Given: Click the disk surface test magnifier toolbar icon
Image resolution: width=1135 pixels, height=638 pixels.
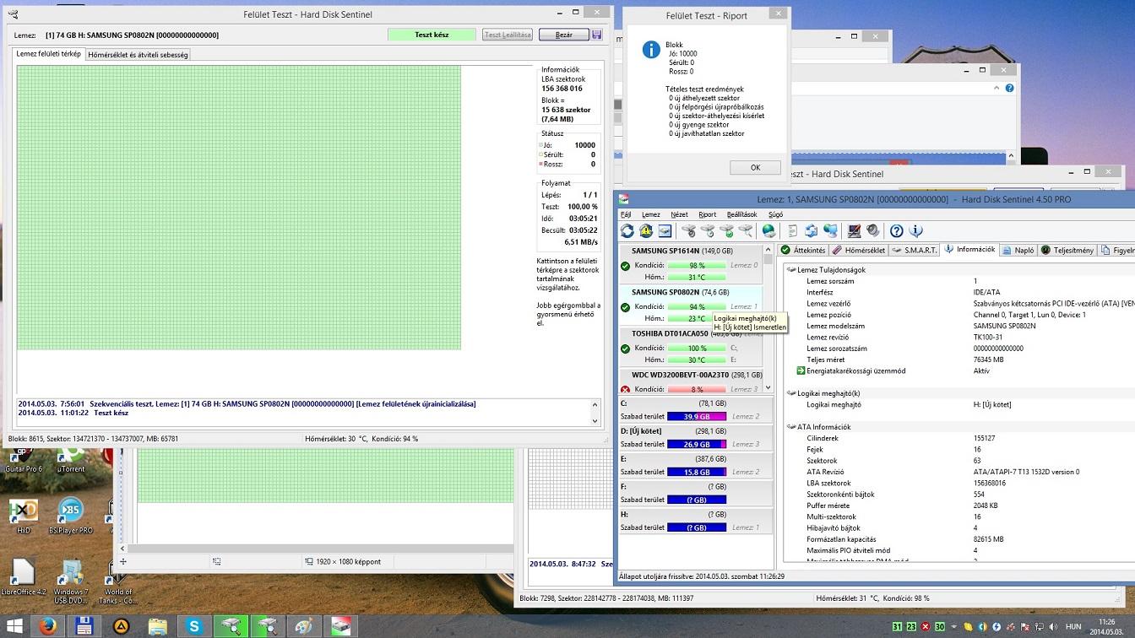Looking at the screenshot, I should pos(745,230).
